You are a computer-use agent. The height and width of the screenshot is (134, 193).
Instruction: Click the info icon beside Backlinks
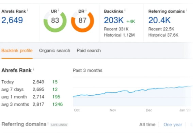[125, 10]
